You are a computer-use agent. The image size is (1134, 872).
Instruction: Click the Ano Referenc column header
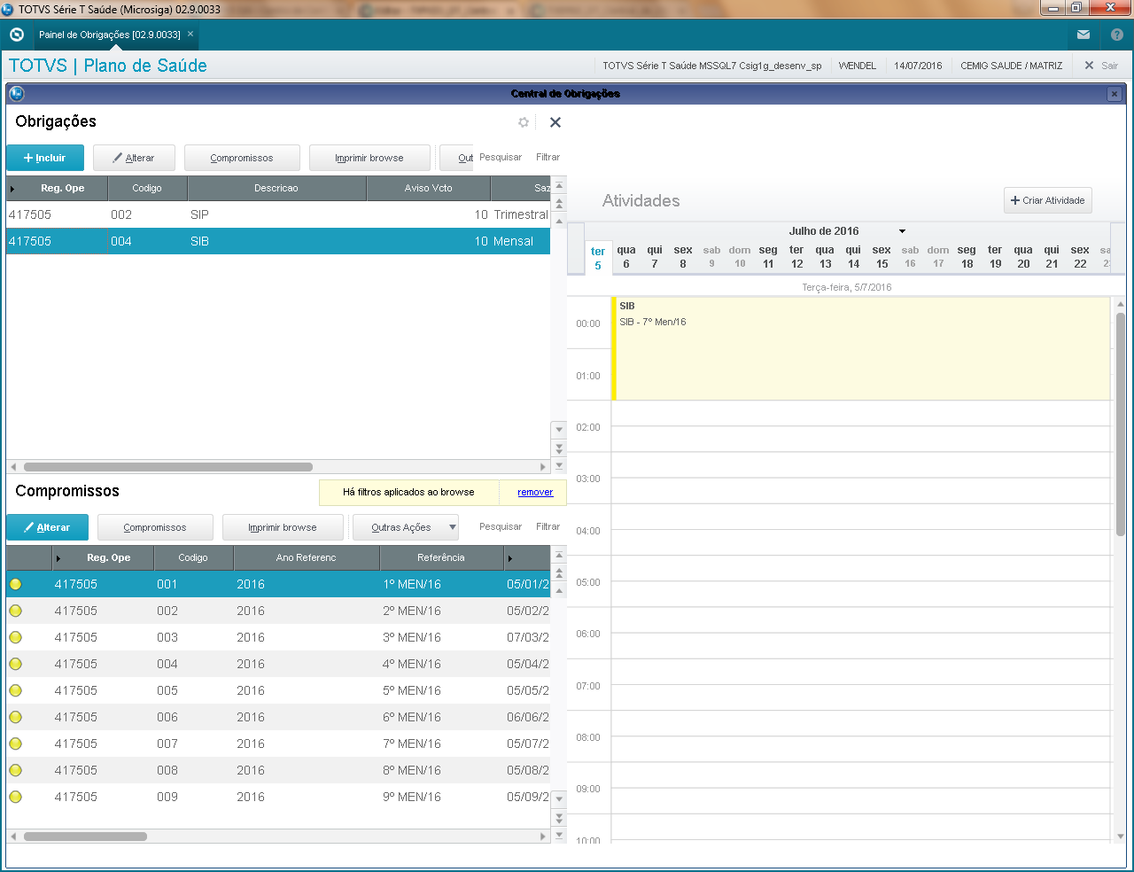coord(307,557)
